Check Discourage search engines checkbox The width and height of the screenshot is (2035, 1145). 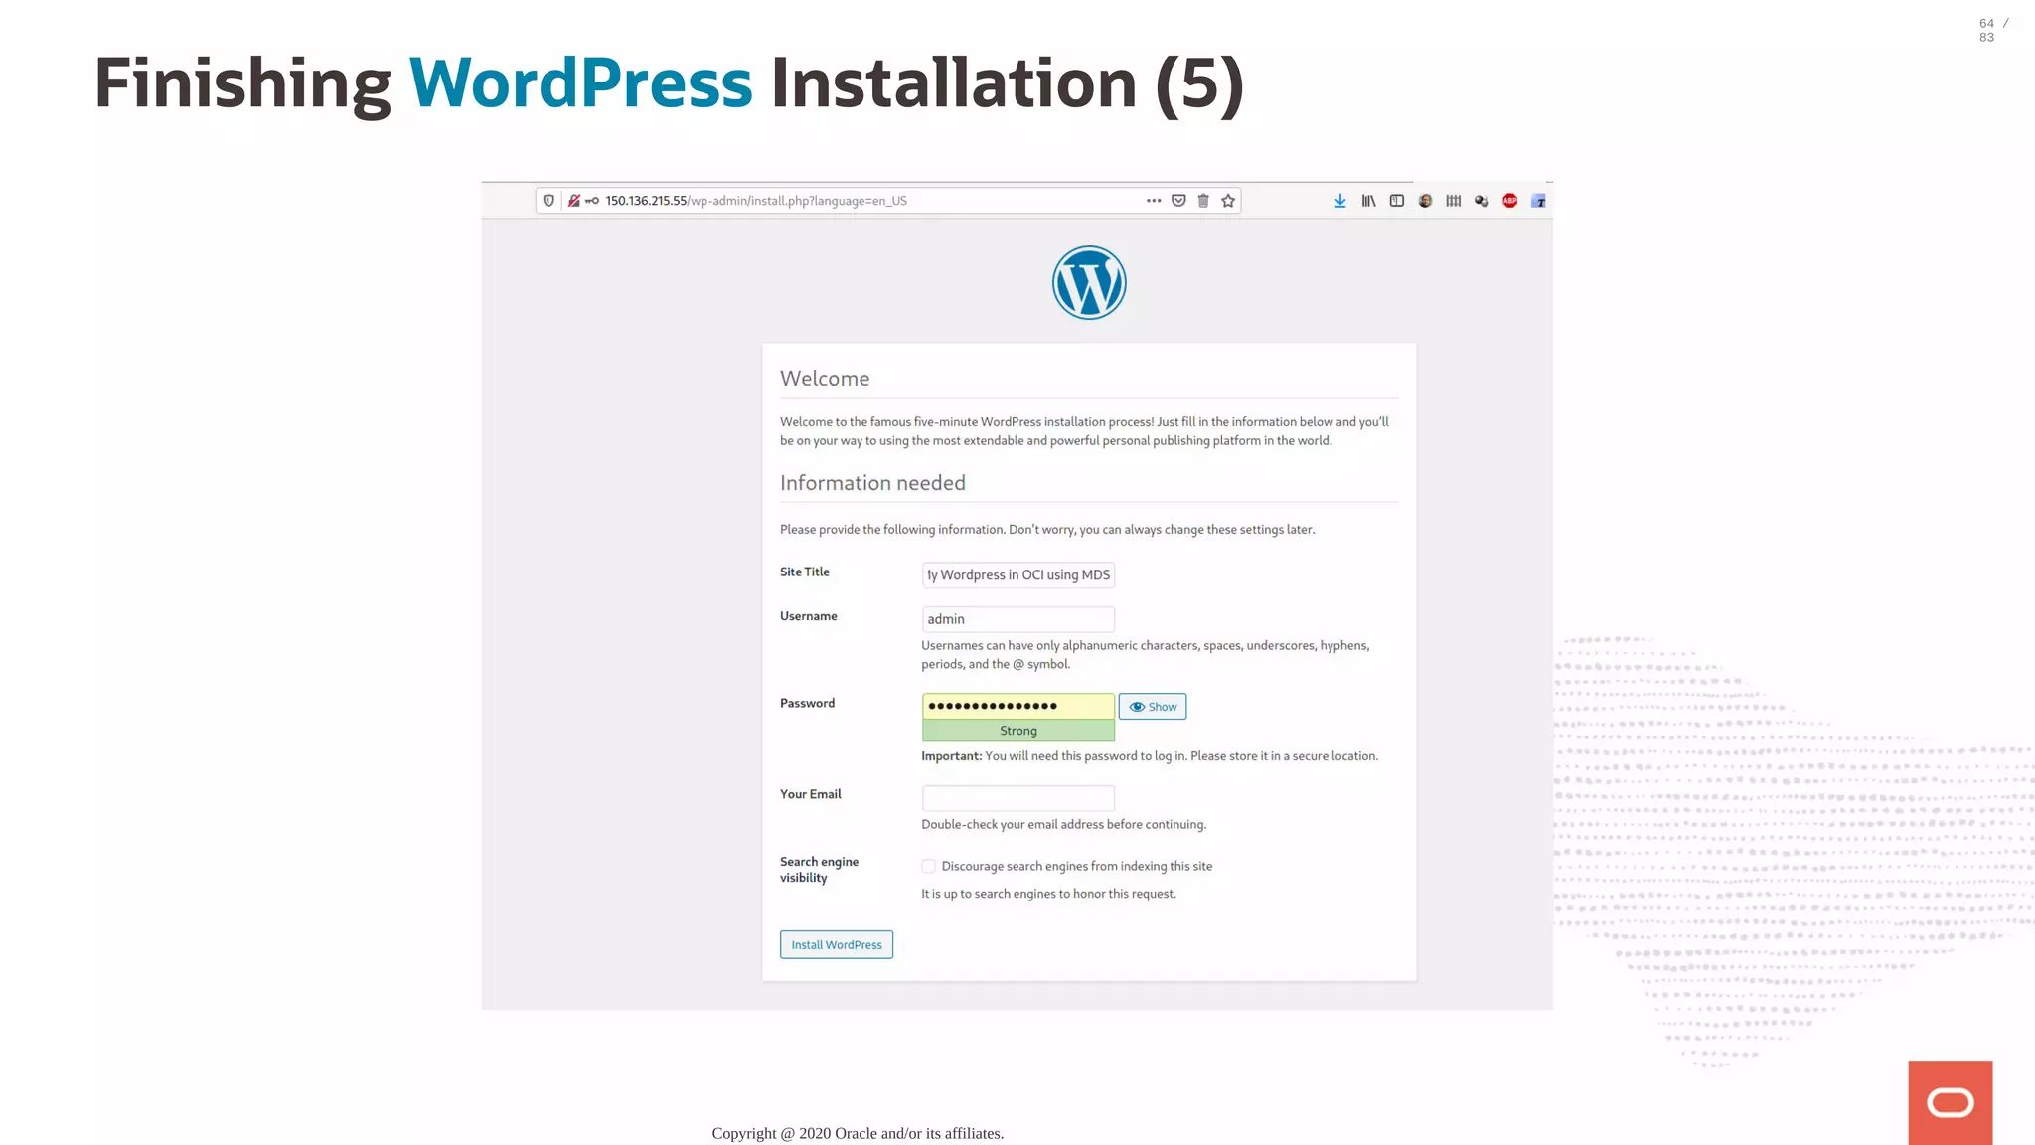click(x=928, y=866)
